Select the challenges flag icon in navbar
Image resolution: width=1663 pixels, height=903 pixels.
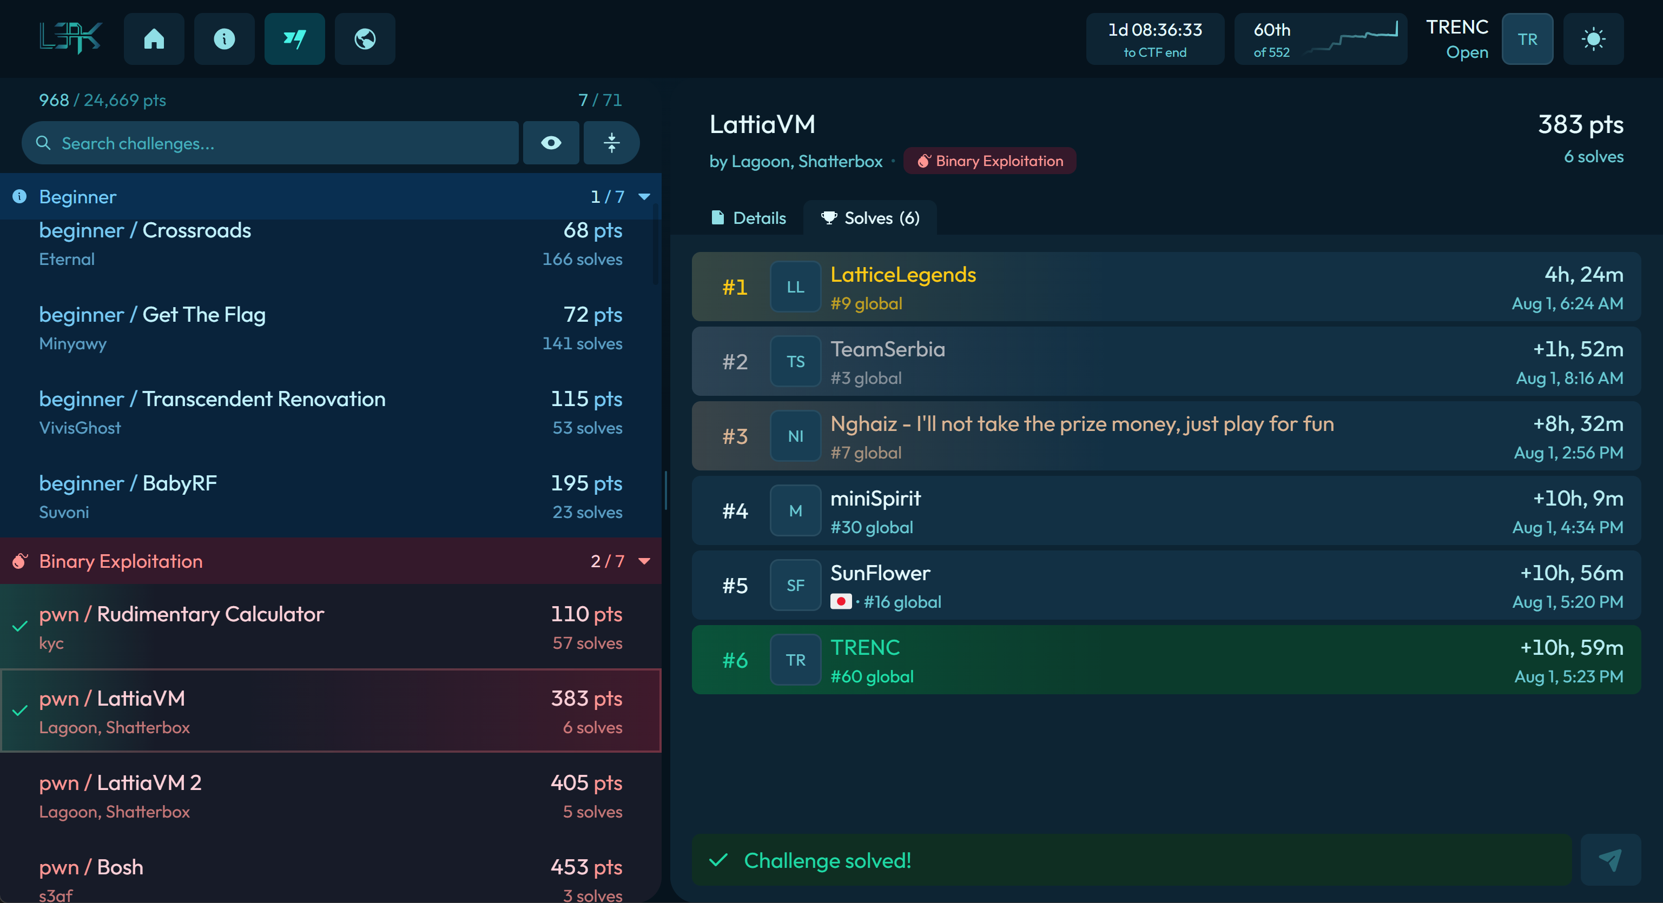[x=294, y=39]
